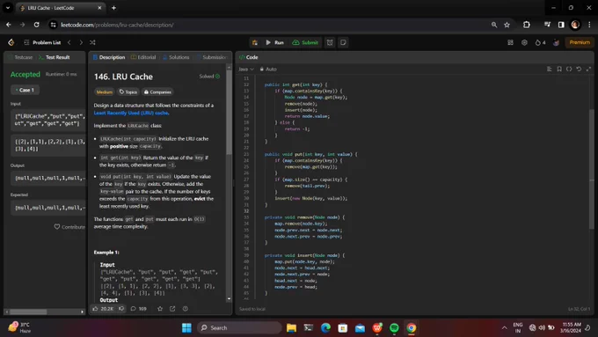Select Case 1 test case

tap(26, 90)
